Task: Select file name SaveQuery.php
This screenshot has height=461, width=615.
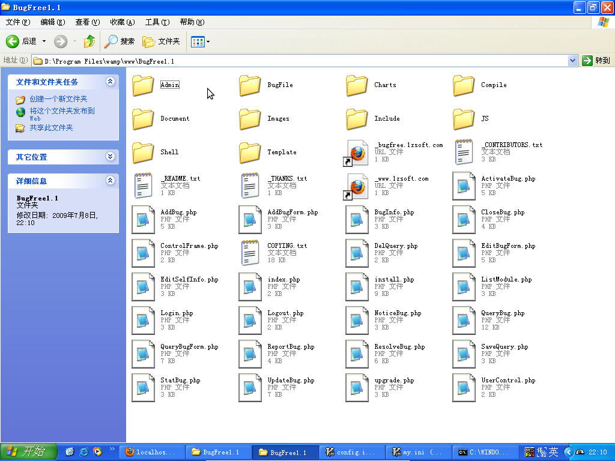Action: pyautogui.click(x=504, y=347)
